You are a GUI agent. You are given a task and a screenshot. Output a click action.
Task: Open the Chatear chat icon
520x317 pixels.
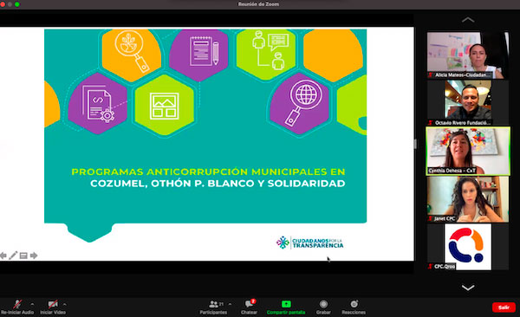(250, 304)
